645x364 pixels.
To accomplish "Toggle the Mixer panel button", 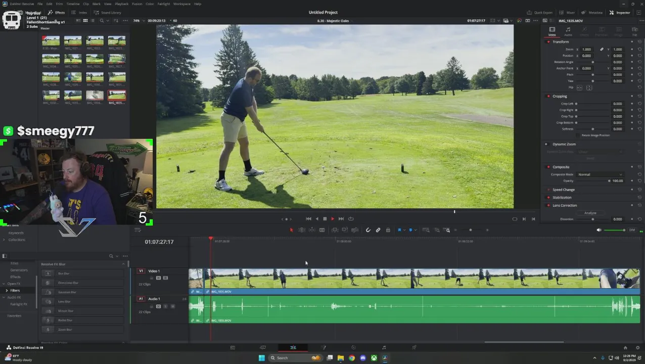I will [567, 12].
